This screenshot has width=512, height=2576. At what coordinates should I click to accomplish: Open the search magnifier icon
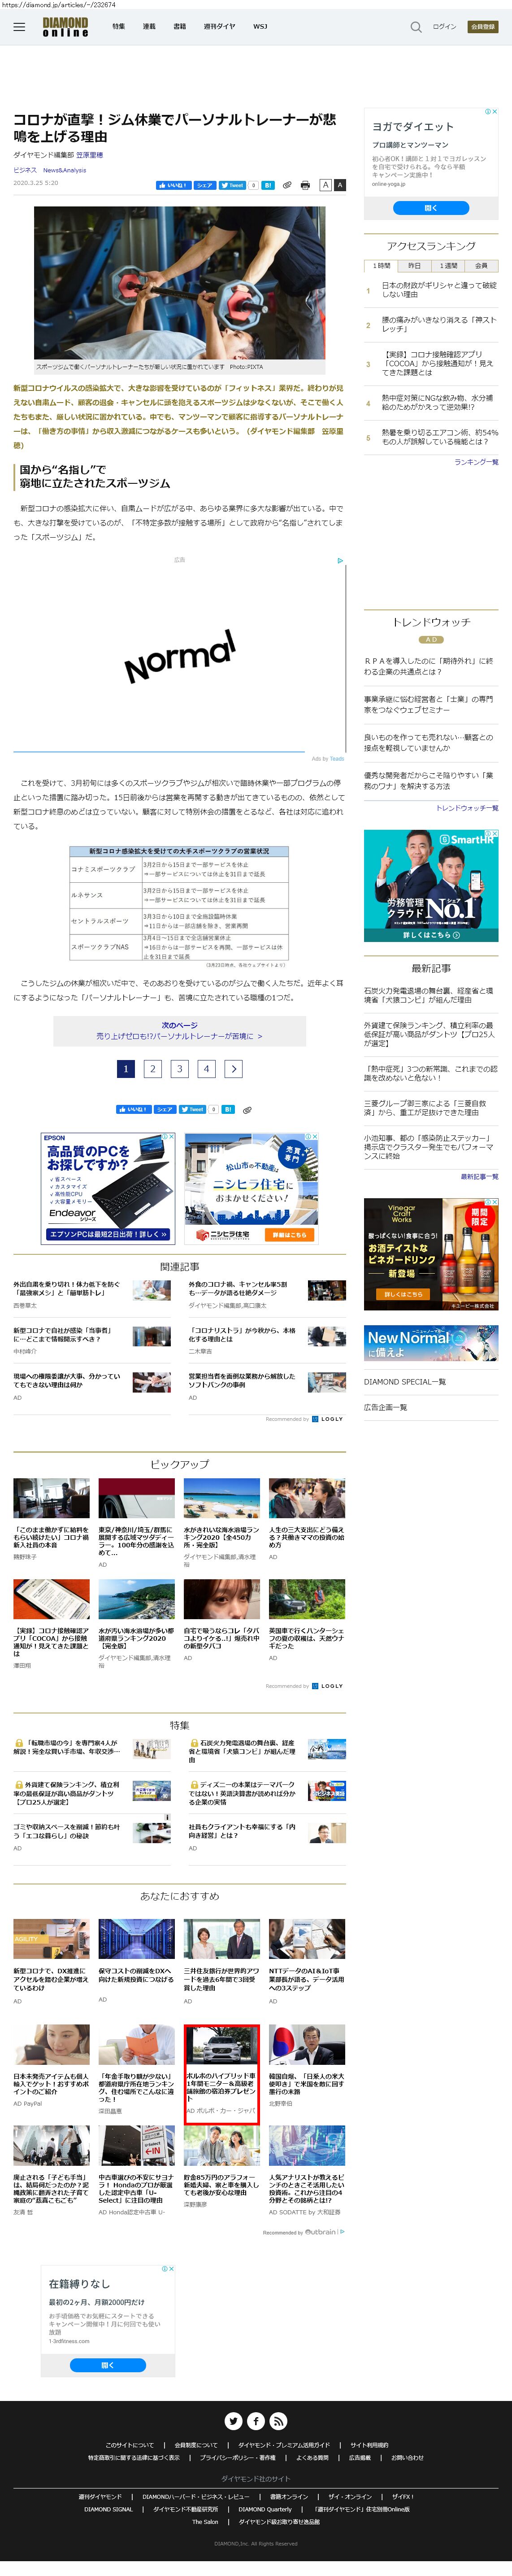(x=416, y=27)
